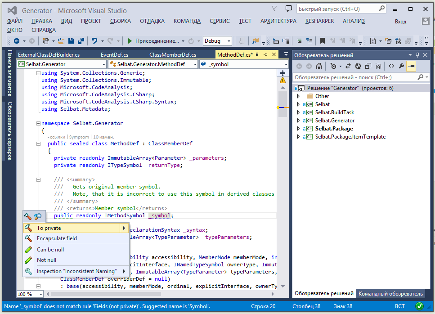This screenshot has width=435, height=314.
Task: Click the Save All toolbar icon
Action: tap(81, 41)
